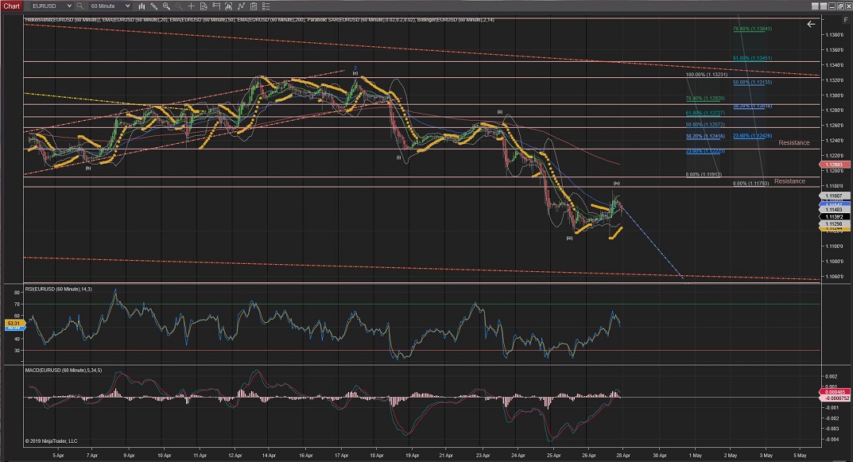Image resolution: width=853 pixels, height=462 pixels.
Task: Click the white return arrow on chart
Action: click(811, 24)
